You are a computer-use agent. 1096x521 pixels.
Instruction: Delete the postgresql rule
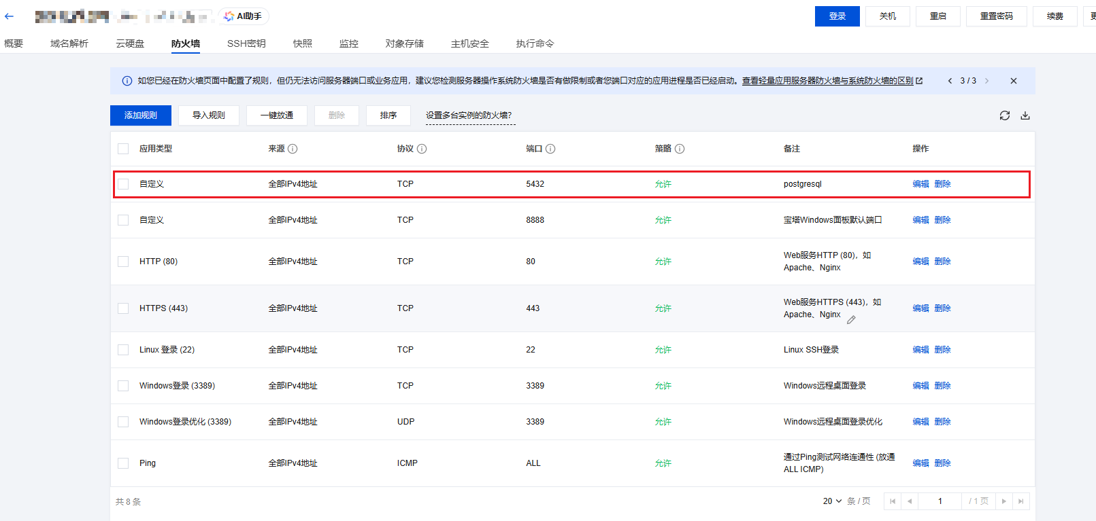tap(942, 184)
